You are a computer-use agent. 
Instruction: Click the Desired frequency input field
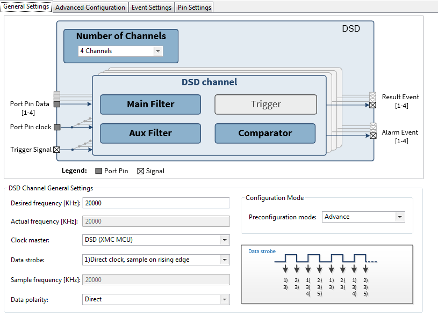(156, 203)
